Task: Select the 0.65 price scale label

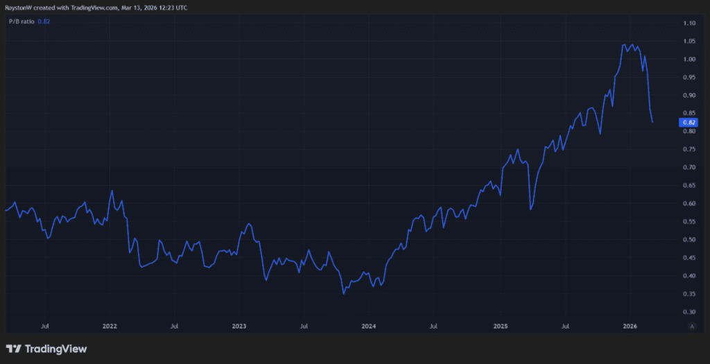Action: [689, 186]
